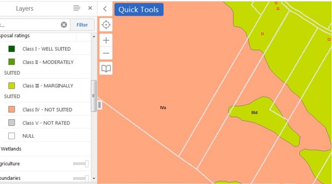Select 'Class III - MARGINALLY' legend text
Viewport: 332px width, 184px height.
click(48, 86)
